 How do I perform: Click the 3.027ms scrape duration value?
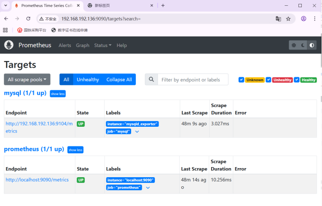(x=220, y=124)
